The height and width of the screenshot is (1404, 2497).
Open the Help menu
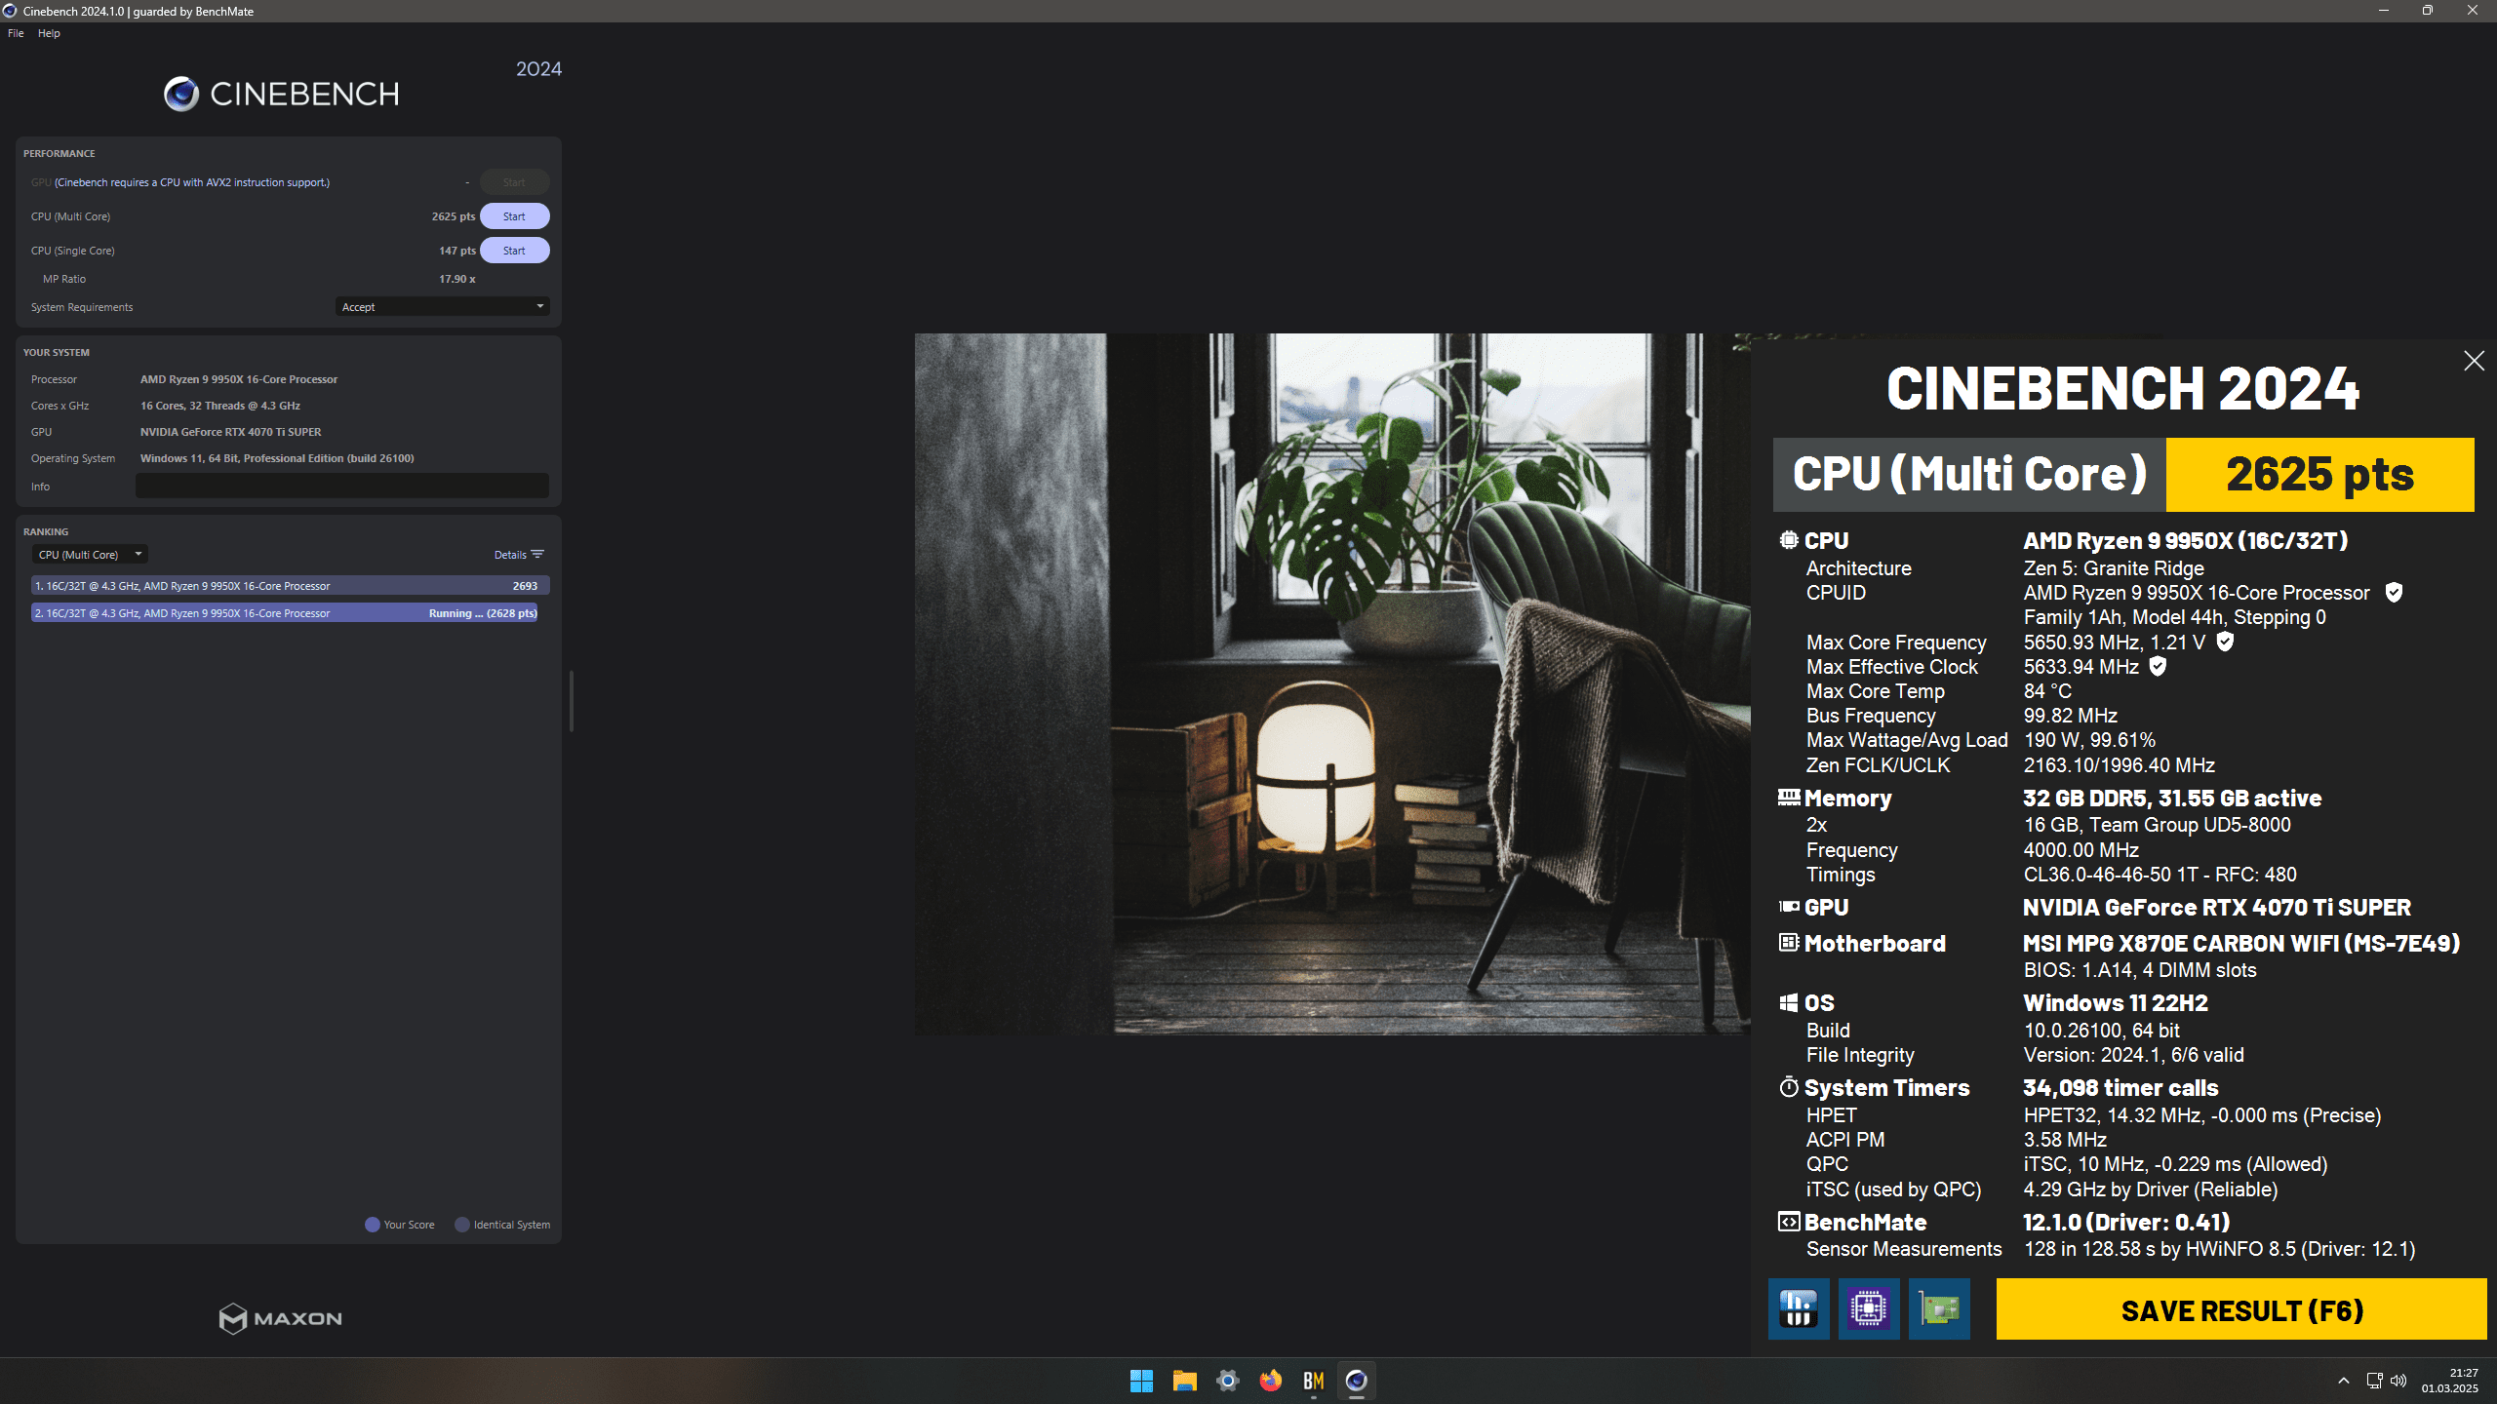click(49, 33)
